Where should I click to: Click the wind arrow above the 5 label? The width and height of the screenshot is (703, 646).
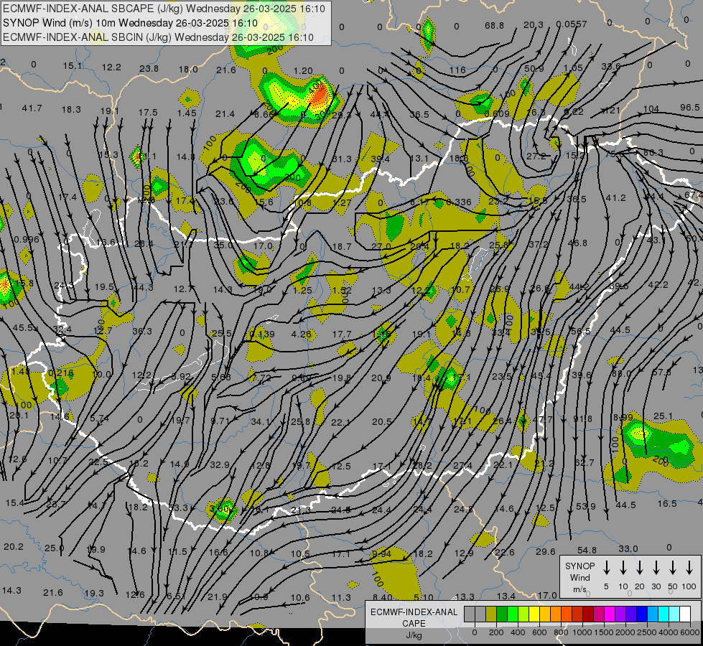click(x=607, y=568)
